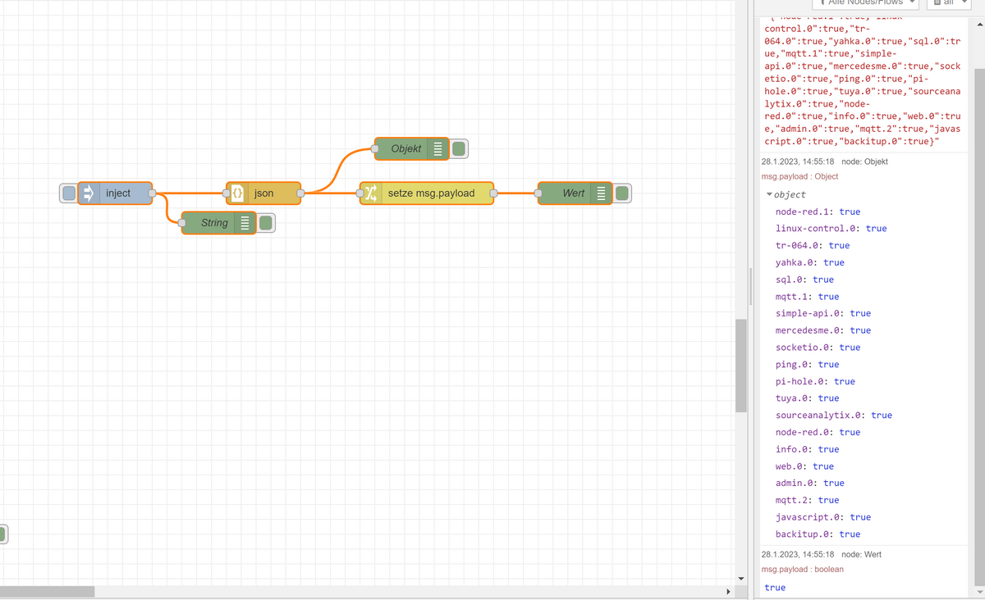Click the debug list icon on the Wert node

601,193
